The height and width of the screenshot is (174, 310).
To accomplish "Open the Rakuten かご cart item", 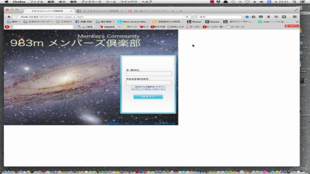I will (x=144, y=27).
